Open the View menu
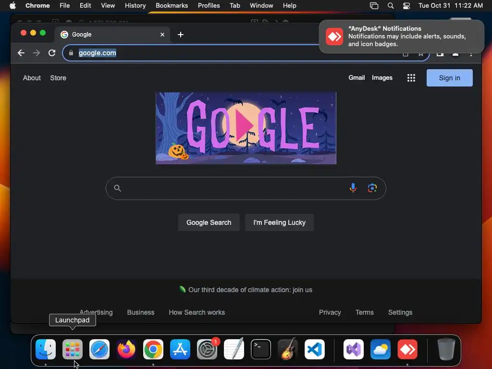The image size is (492, 369). (x=108, y=5)
